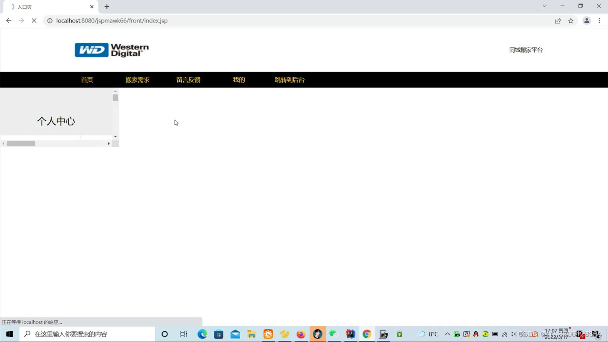Open the weather widget showing 8°C
Image resolution: width=608 pixels, height=342 pixels.
coord(427,334)
